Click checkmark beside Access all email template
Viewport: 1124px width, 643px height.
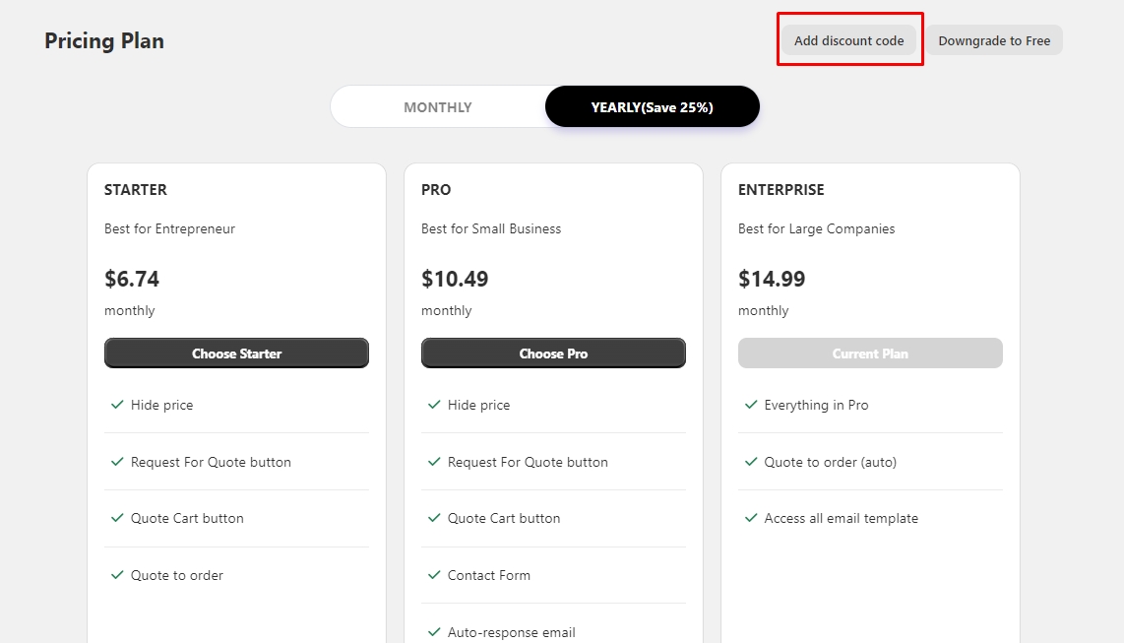(x=751, y=518)
